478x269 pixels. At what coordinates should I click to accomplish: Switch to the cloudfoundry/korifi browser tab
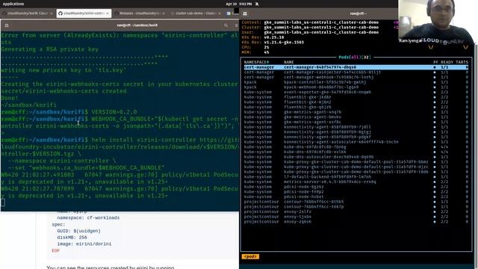(x=28, y=13)
